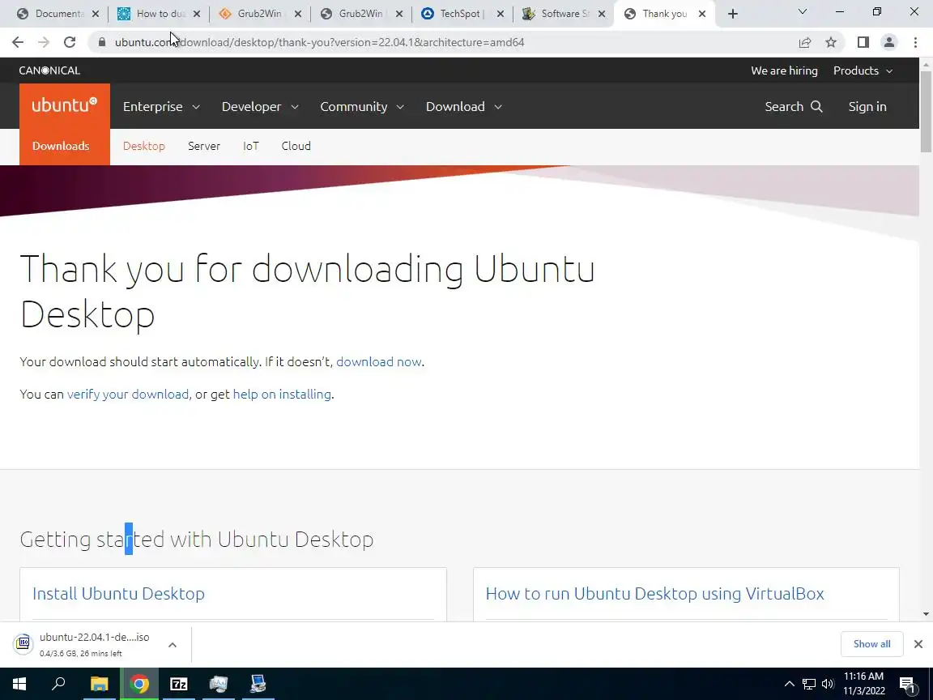Click Sign in
The image size is (933, 700).
[x=867, y=107]
